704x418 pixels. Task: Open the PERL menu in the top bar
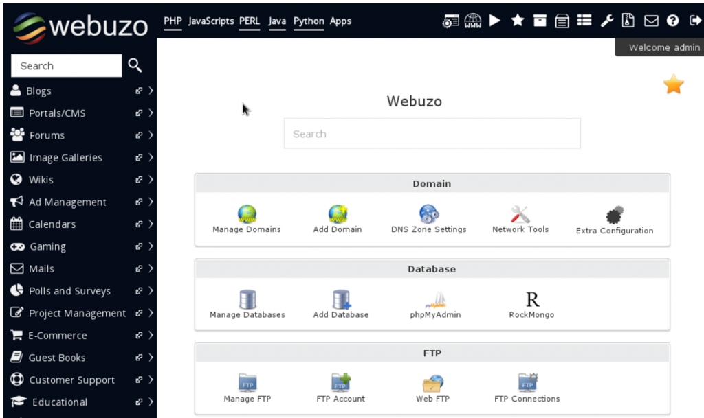(x=249, y=21)
